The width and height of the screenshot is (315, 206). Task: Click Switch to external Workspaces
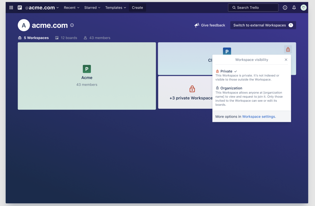coord(263,25)
